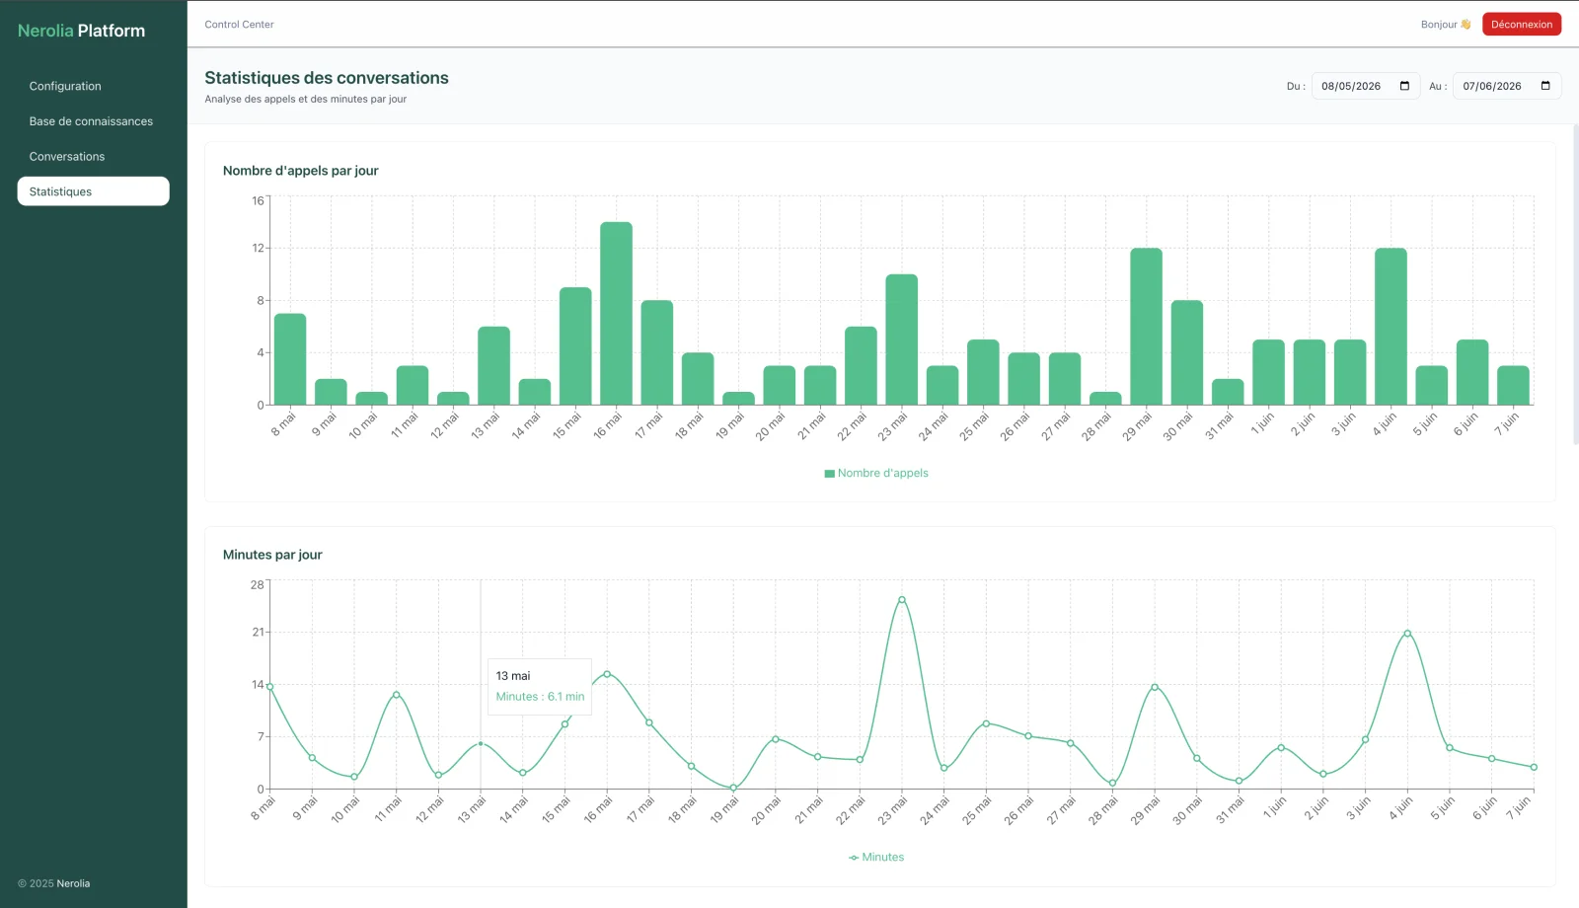The width and height of the screenshot is (1579, 908).
Task: Click the 7 juin point on minutes line
Action: point(1534,767)
